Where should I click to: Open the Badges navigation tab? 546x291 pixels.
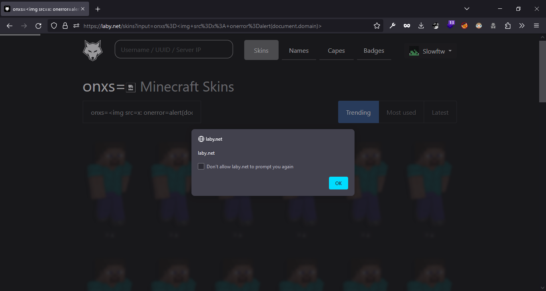374,50
